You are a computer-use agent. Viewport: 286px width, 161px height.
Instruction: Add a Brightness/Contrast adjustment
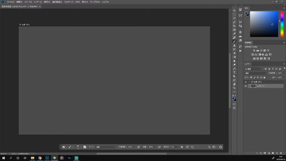pyautogui.click(x=254, y=51)
